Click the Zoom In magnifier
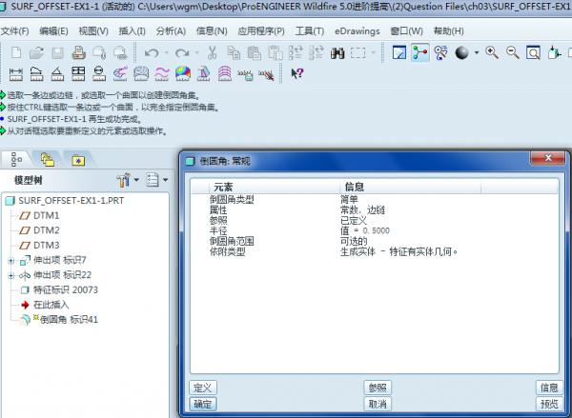The width and height of the screenshot is (572, 418). (492, 52)
